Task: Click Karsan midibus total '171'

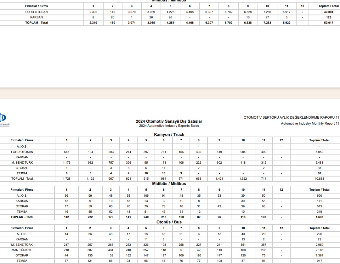Action: 319,201
